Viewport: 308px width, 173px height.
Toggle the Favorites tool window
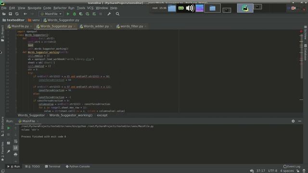[x=2, y=151]
